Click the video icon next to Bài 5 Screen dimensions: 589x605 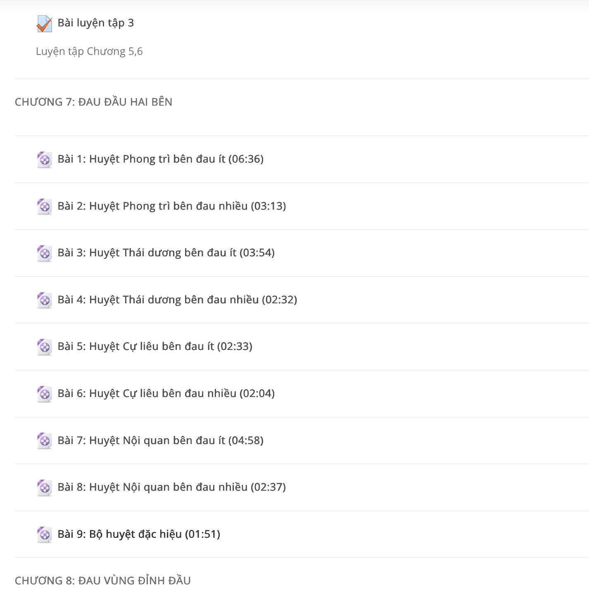pyautogui.click(x=44, y=347)
